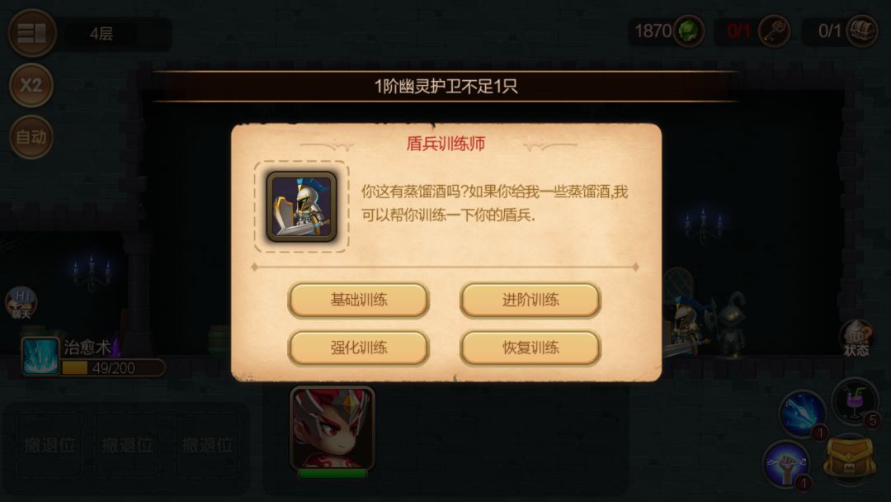This screenshot has height=502, width=891.
Task: Choose the 强化训练 option
Action: 359,348
